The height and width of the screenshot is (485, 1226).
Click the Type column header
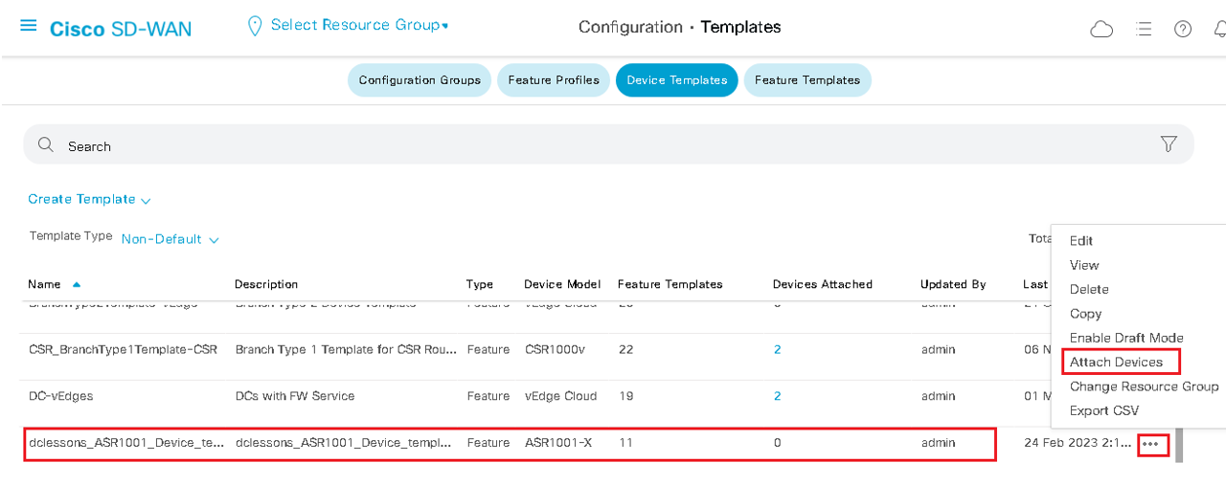[480, 284]
